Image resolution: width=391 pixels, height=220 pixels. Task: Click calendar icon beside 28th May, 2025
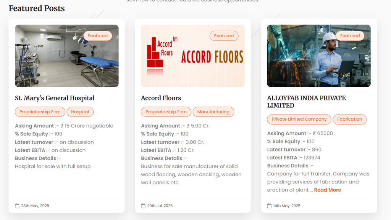click(17, 206)
